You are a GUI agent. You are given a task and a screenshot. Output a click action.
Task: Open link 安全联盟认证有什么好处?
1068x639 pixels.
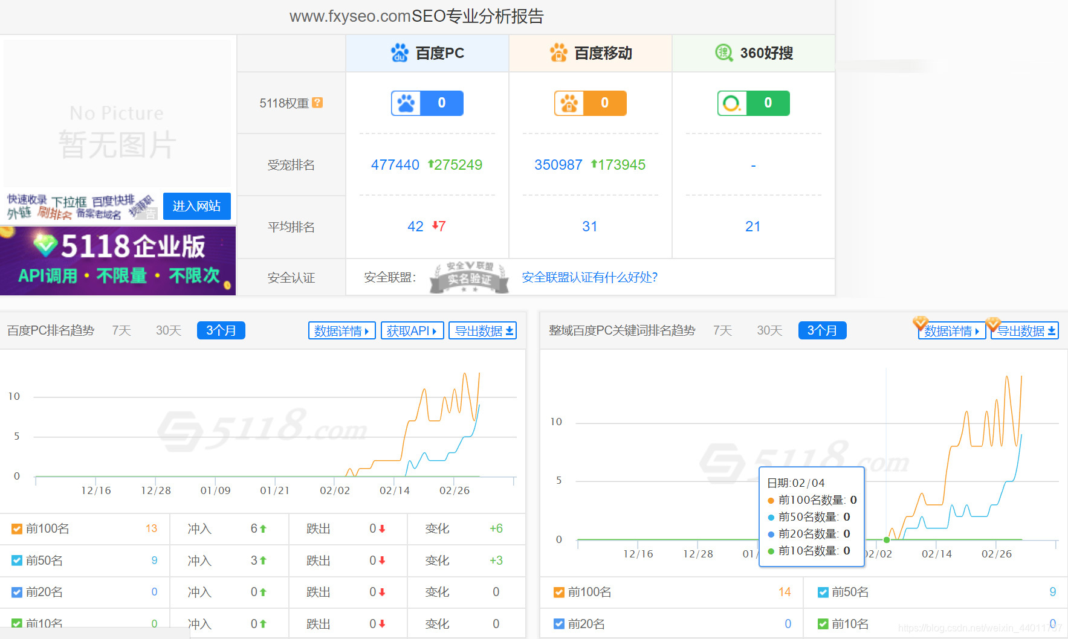click(590, 277)
